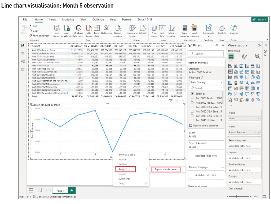Click the Publish icon
The image size is (271, 204).
point(222,28)
